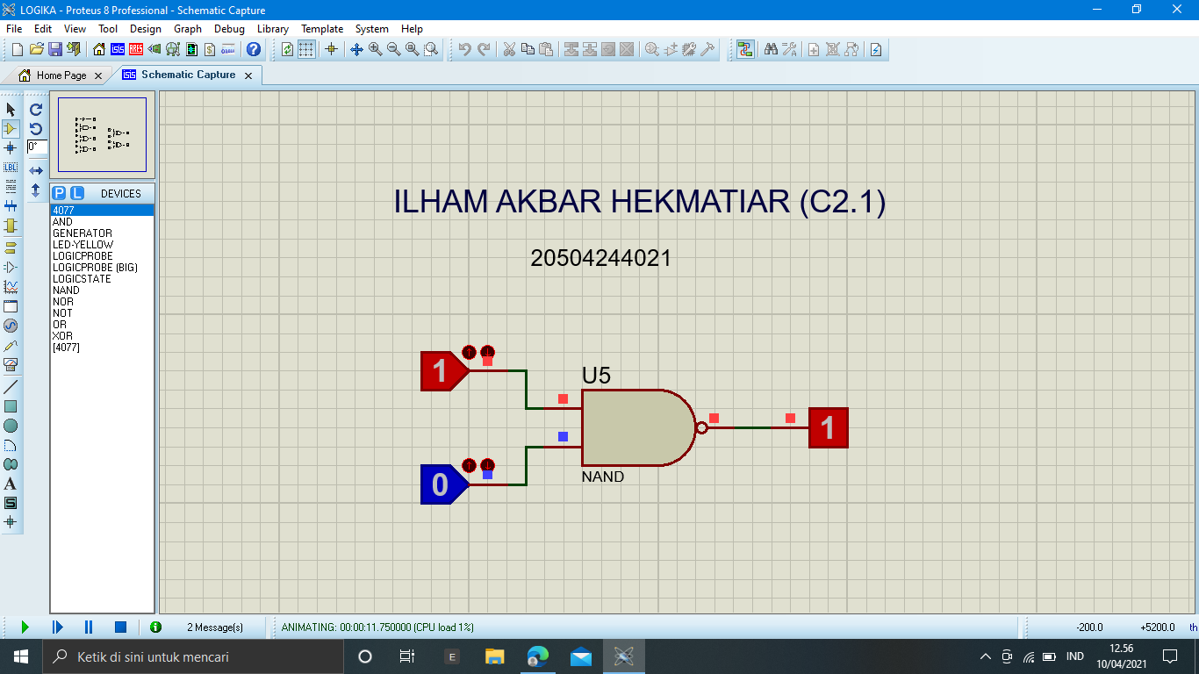
Task: Pause the running simulation
Action: 89,627
